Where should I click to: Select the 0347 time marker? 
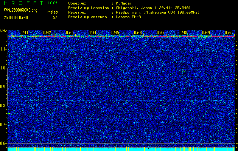pyautogui.click(x=160, y=32)
